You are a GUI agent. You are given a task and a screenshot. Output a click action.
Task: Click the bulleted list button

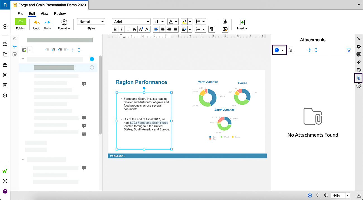pos(198,22)
